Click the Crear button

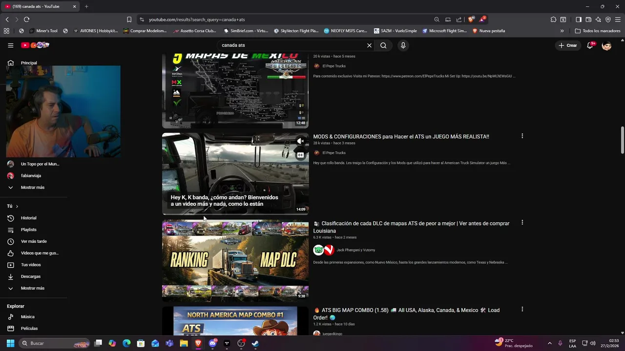click(x=568, y=45)
